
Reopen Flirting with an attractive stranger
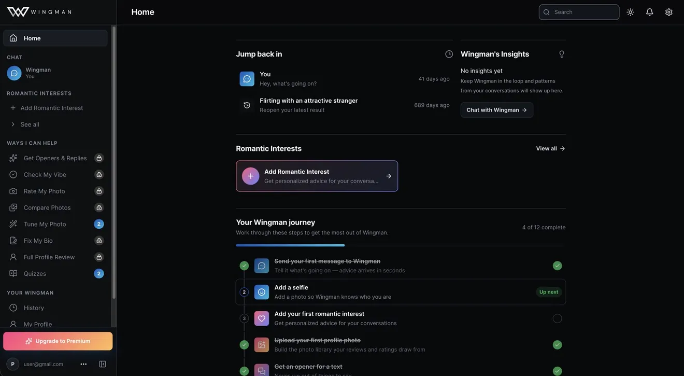coord(345,105)
